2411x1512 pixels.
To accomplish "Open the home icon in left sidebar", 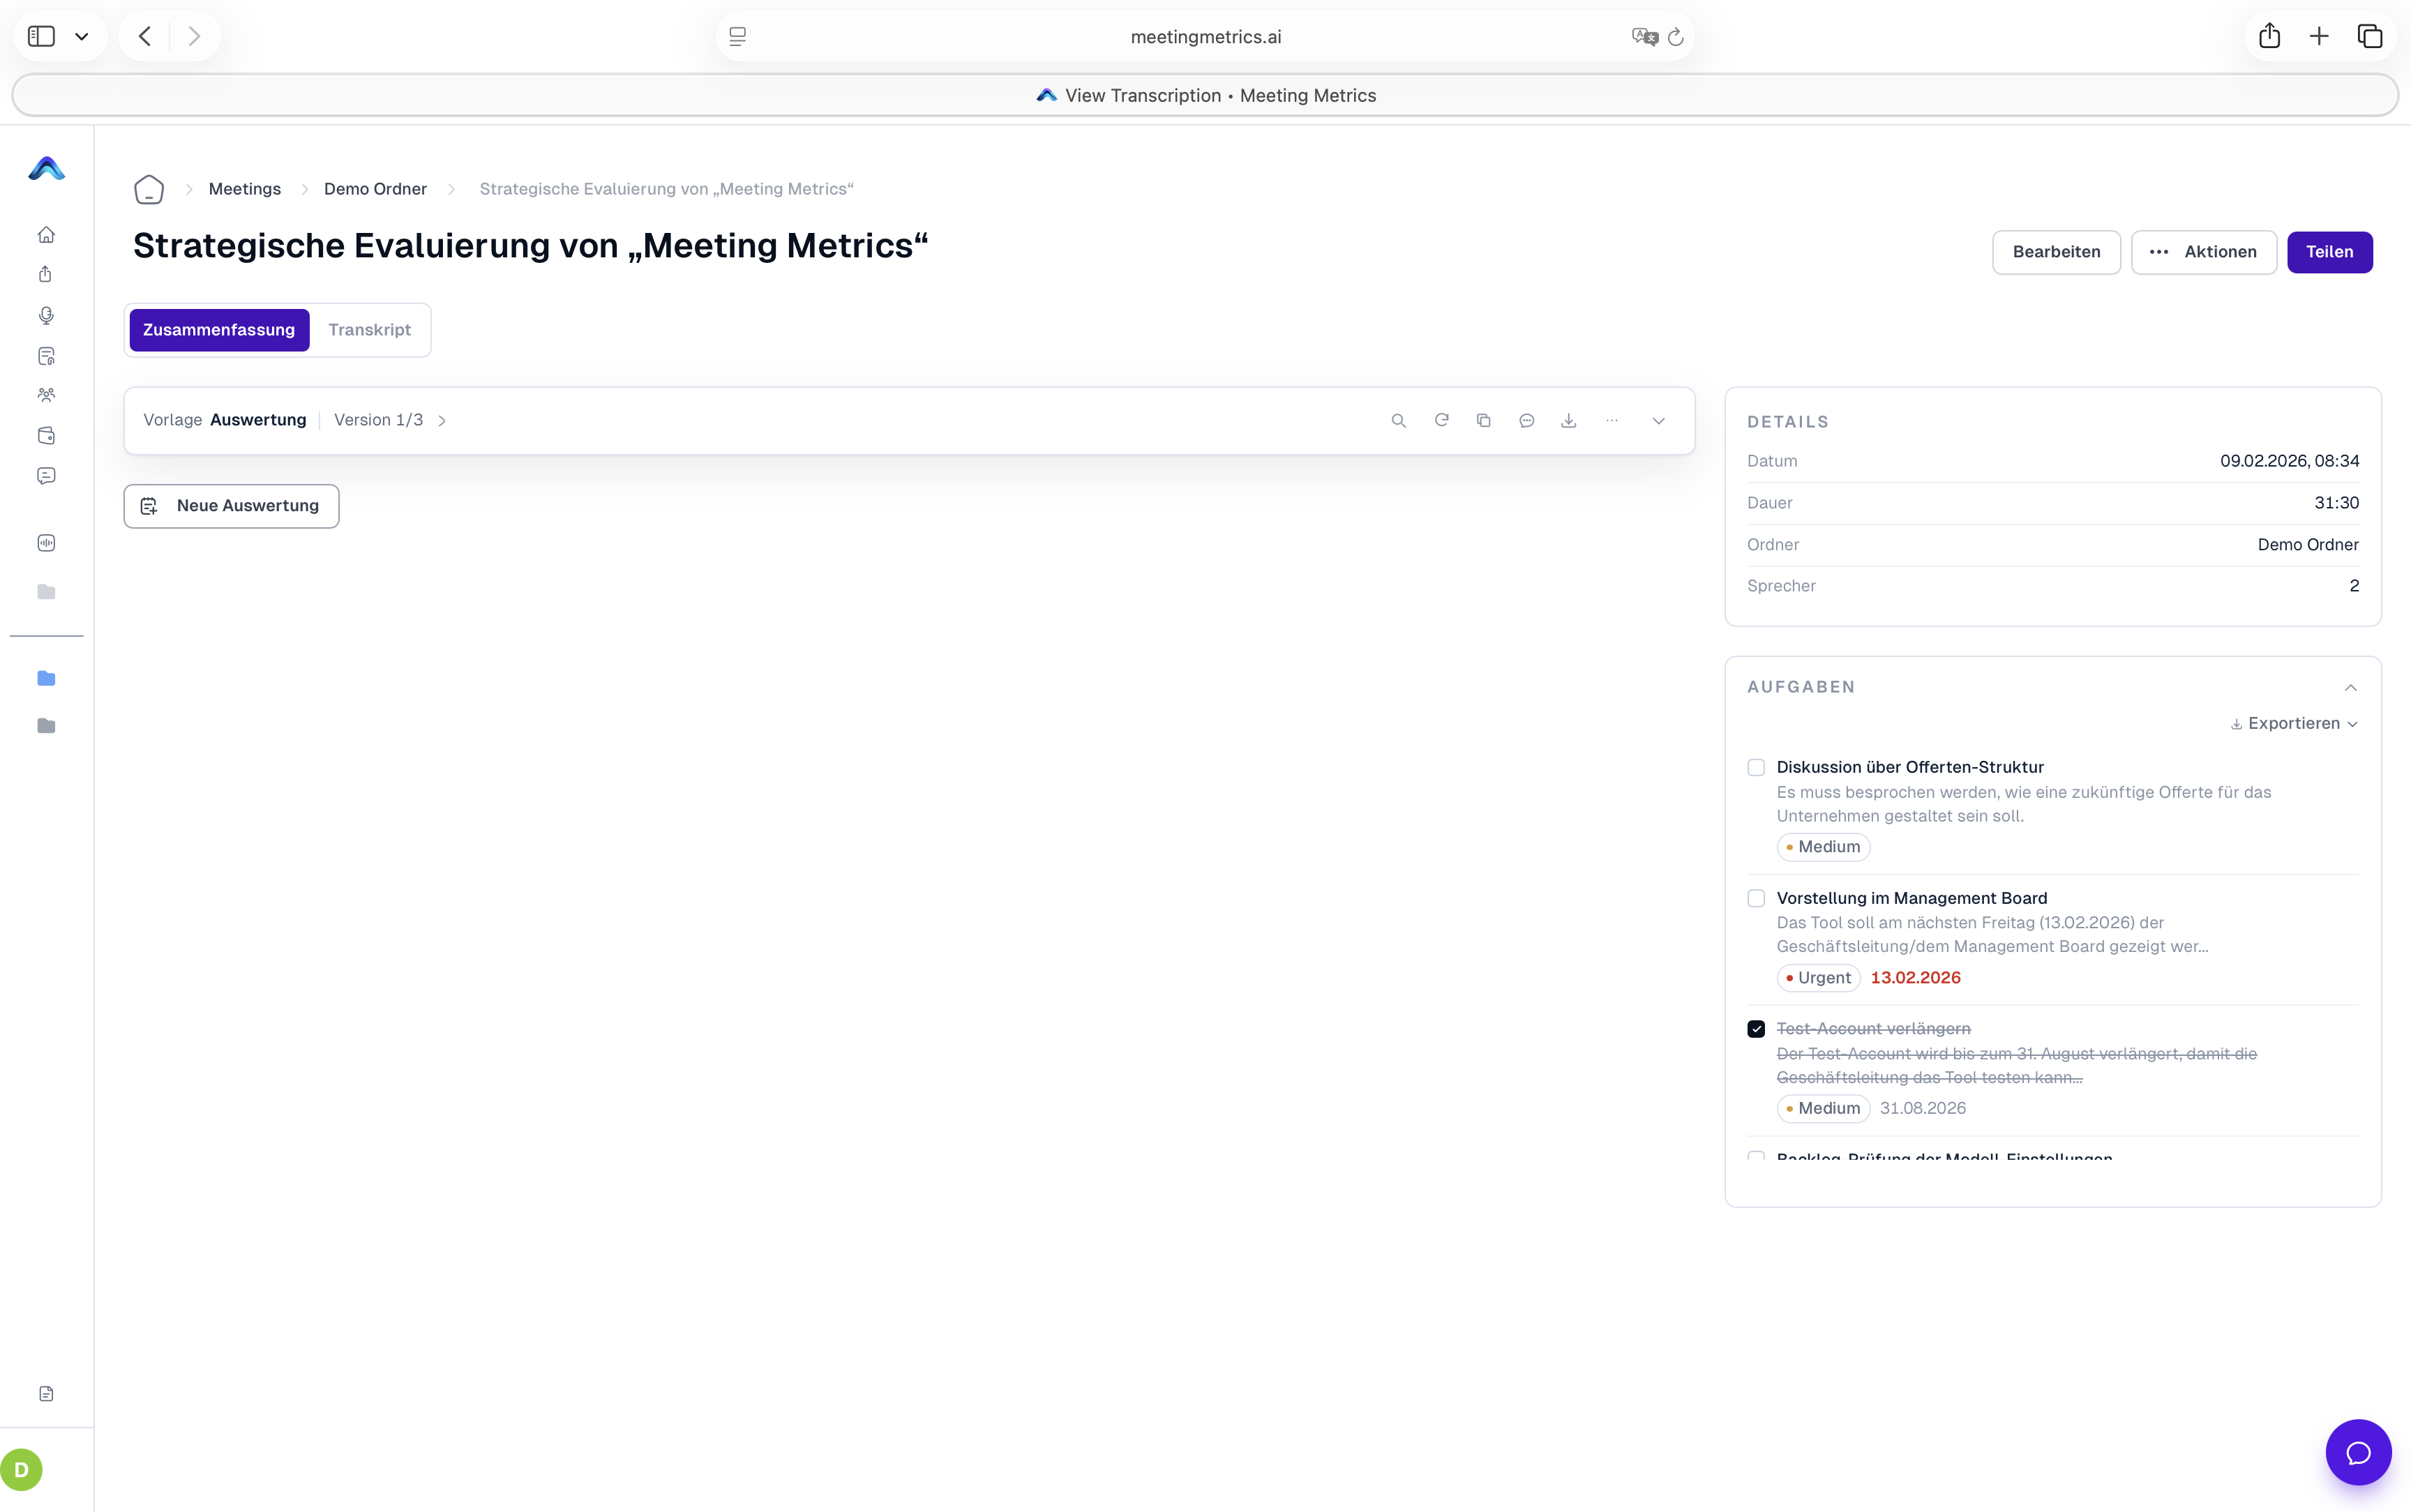I will tap(46, 235).
